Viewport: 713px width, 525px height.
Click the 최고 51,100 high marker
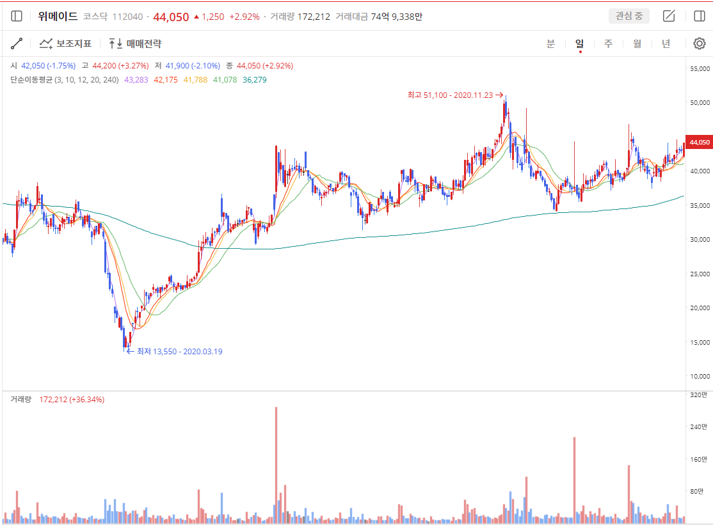click(x=450, y=95)
